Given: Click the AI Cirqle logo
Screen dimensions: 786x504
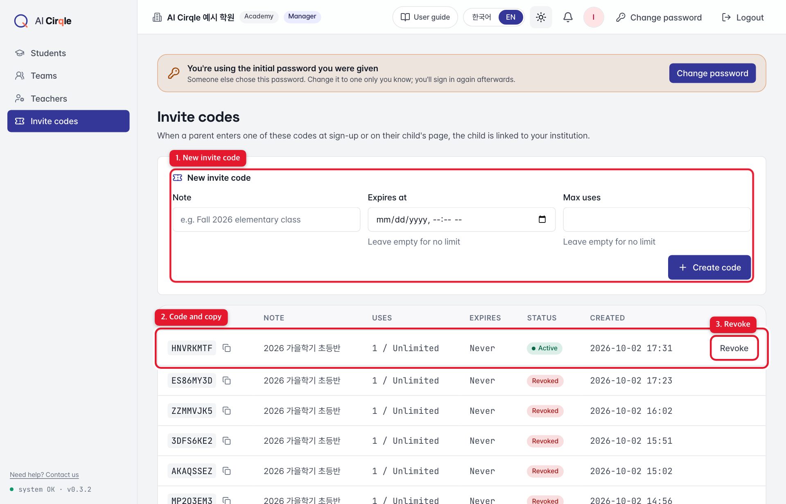Looking at the screenshot, I should pos(43,20).
